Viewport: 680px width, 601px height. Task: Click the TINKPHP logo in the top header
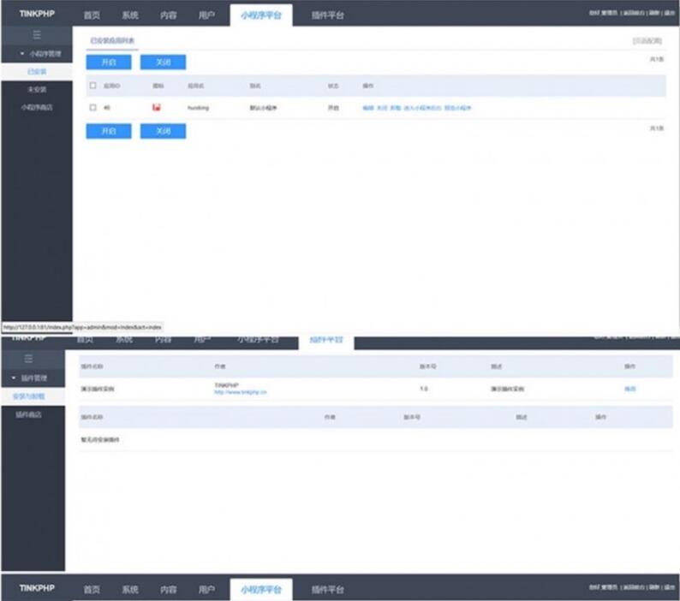point(37,14)
